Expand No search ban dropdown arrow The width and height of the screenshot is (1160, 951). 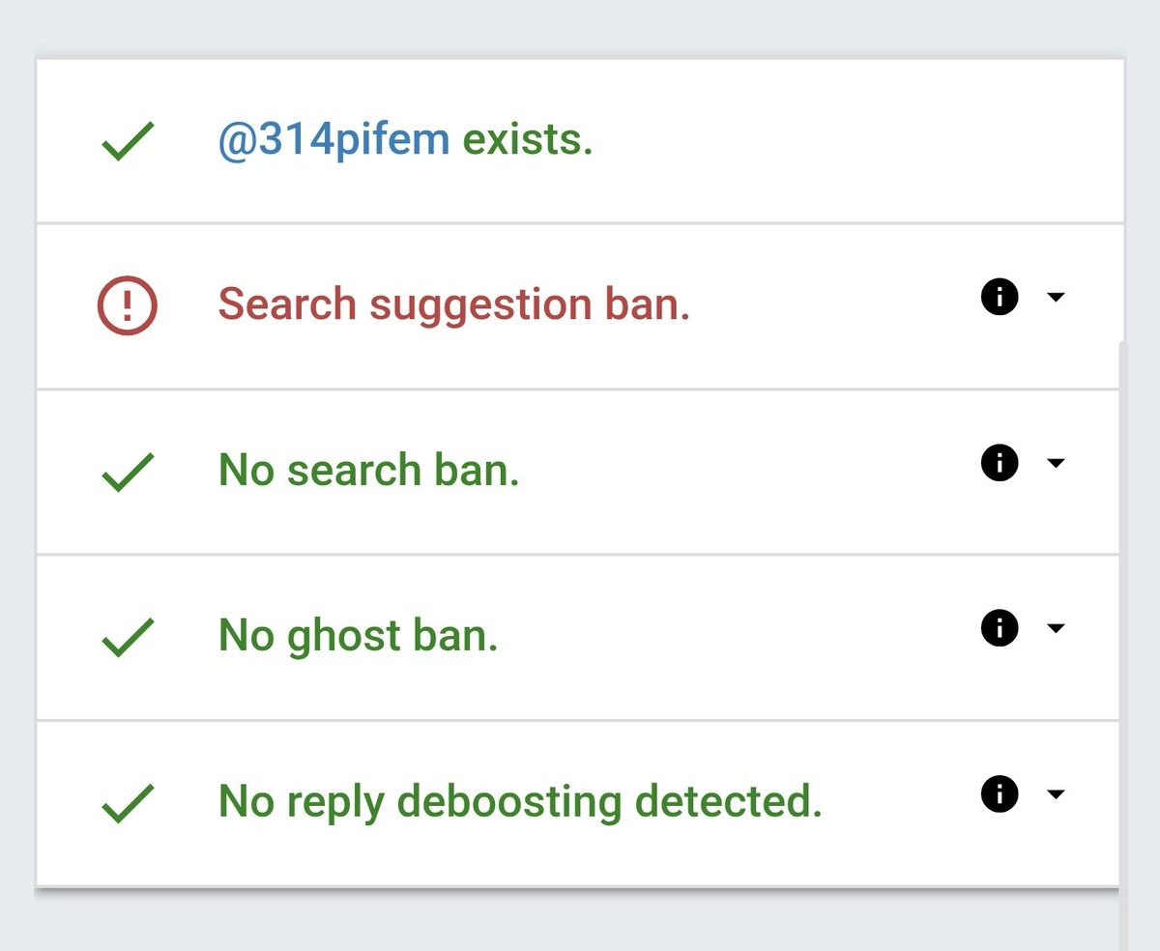coord(1056,464)
